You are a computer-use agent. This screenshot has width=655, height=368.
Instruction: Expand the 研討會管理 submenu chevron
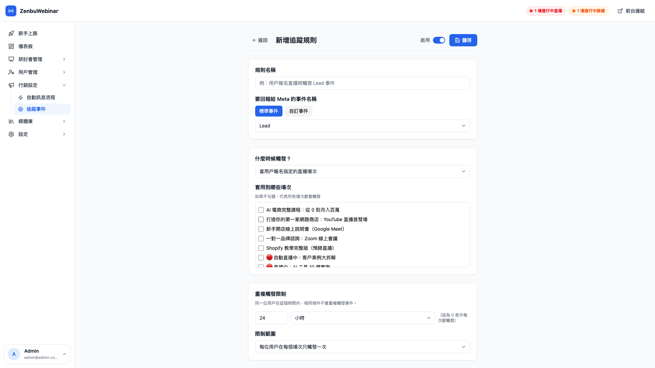point(64,59)
